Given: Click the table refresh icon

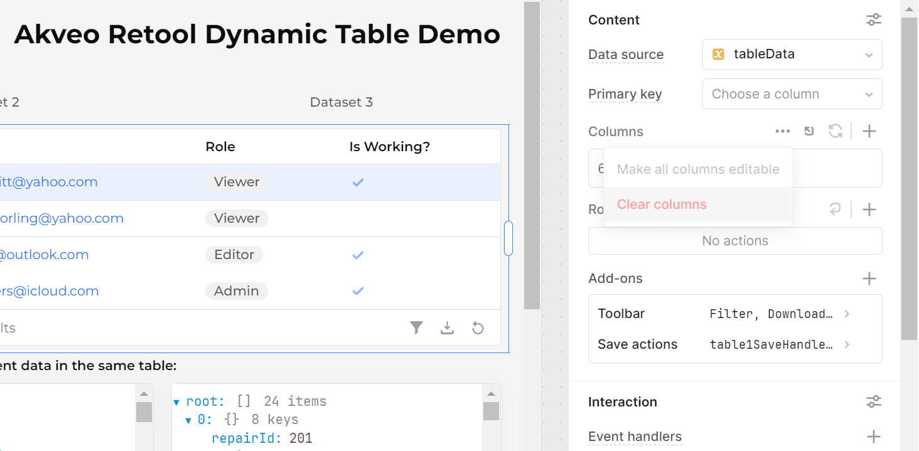Looking at the screenshot, I should [x=478, y=327].
